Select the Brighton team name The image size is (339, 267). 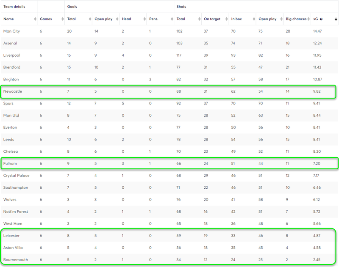[11, 79]
